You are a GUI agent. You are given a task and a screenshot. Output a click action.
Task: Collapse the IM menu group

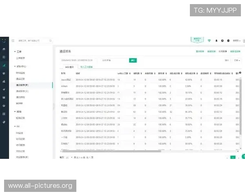(17, 126)
